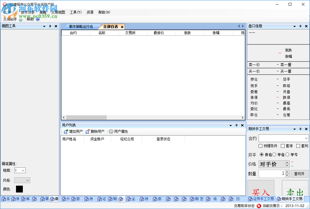Image resolution: width=310 pixels, height=209 pixels.
Task: Pin the 盘口信息 panel with its pushpin icon
Action: pyautogui.click(x=300, y=26)
